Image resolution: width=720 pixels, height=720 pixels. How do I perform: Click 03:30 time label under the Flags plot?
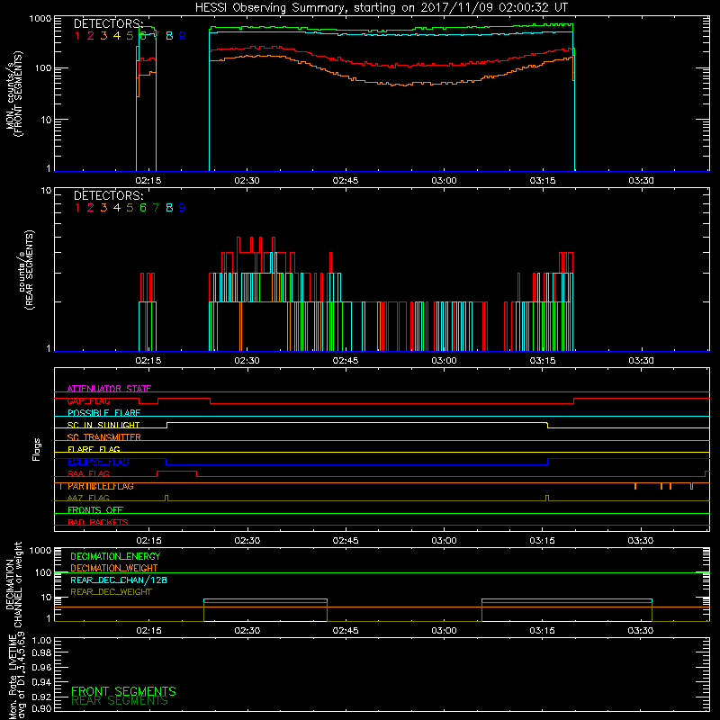pyautogui.click(x=641, y=541)
